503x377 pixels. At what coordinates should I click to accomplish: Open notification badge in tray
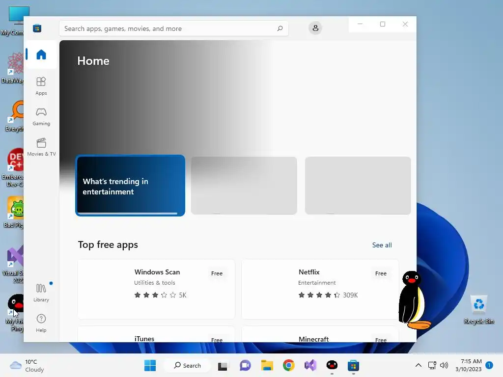click(x=489, y=365)
